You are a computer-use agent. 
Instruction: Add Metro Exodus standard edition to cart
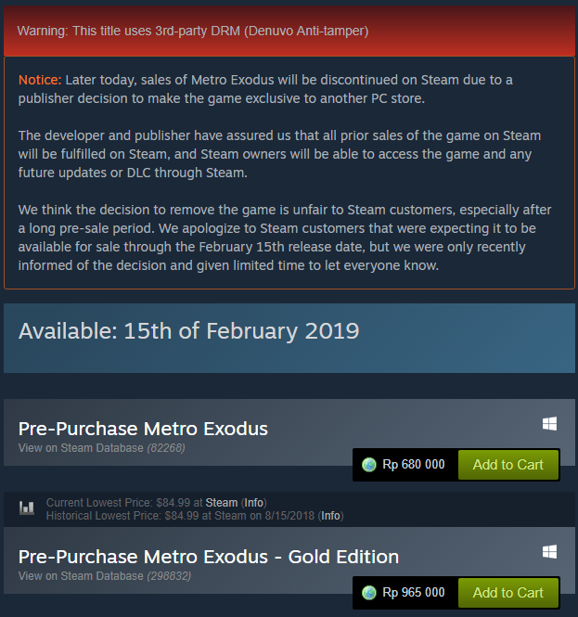pos(507,465)
